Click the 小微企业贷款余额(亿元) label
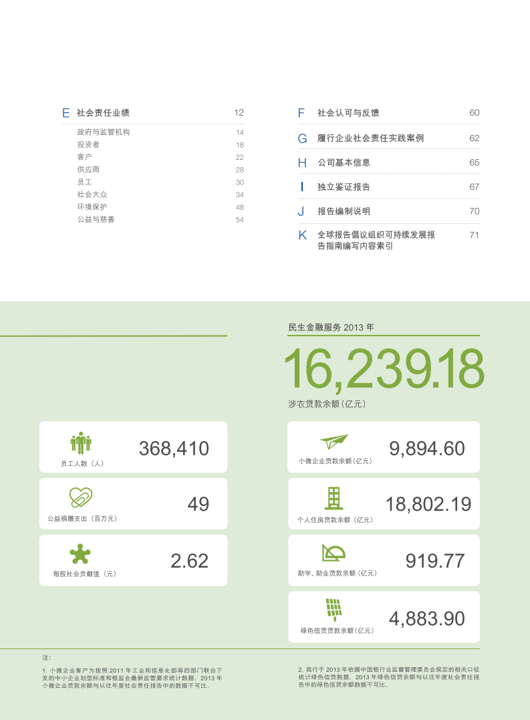 [x=336, y=461]
